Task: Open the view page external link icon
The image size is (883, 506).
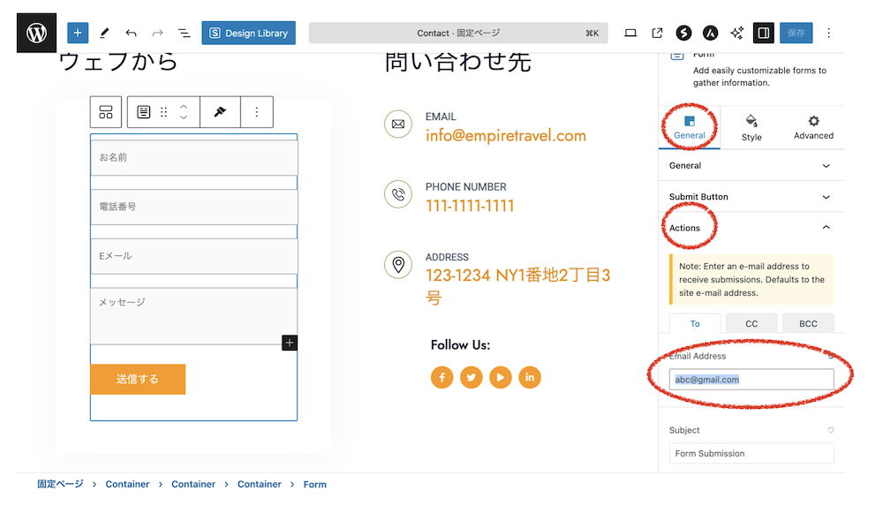Action: tap(657, 33)
